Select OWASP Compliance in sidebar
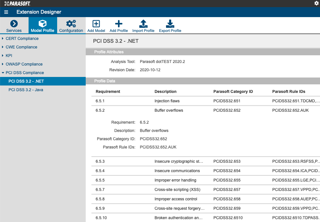The width and height of the screenshot is (320, 222). tap(24, 64)
